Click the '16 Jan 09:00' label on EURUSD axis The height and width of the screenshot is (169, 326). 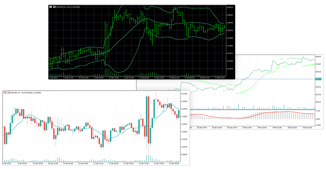189,78
